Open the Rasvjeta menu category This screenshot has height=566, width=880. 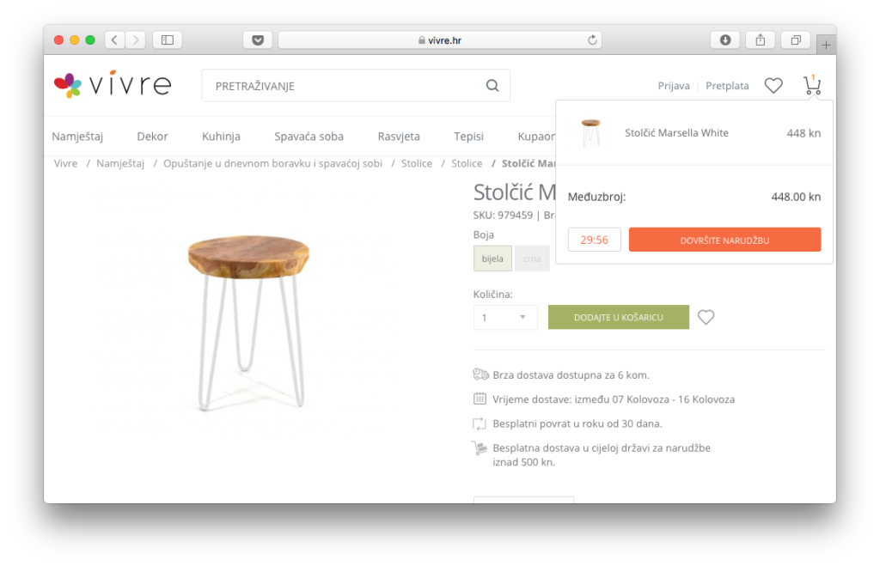[399, 137]
